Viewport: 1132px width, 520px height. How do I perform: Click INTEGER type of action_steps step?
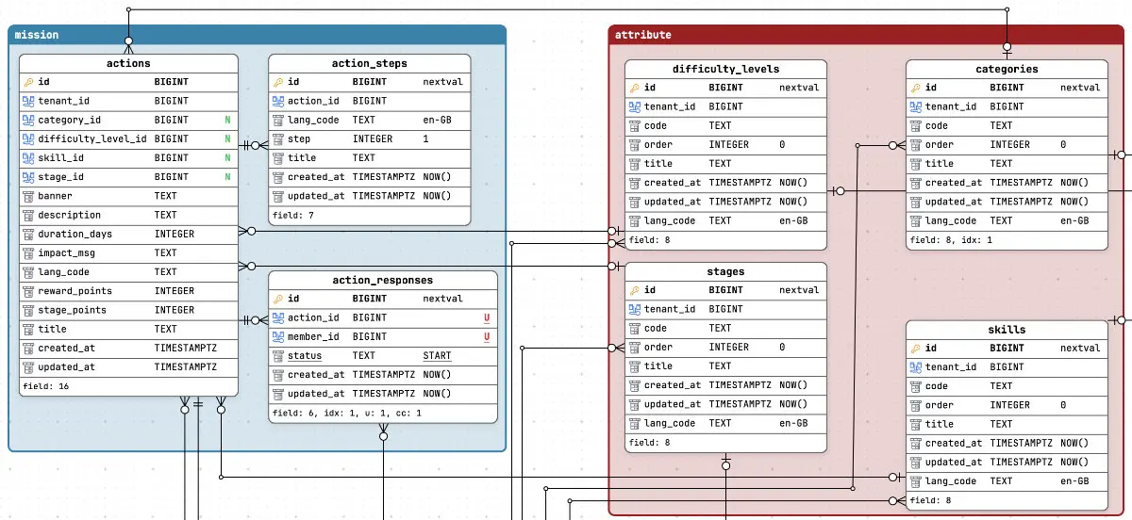(373, 138)
